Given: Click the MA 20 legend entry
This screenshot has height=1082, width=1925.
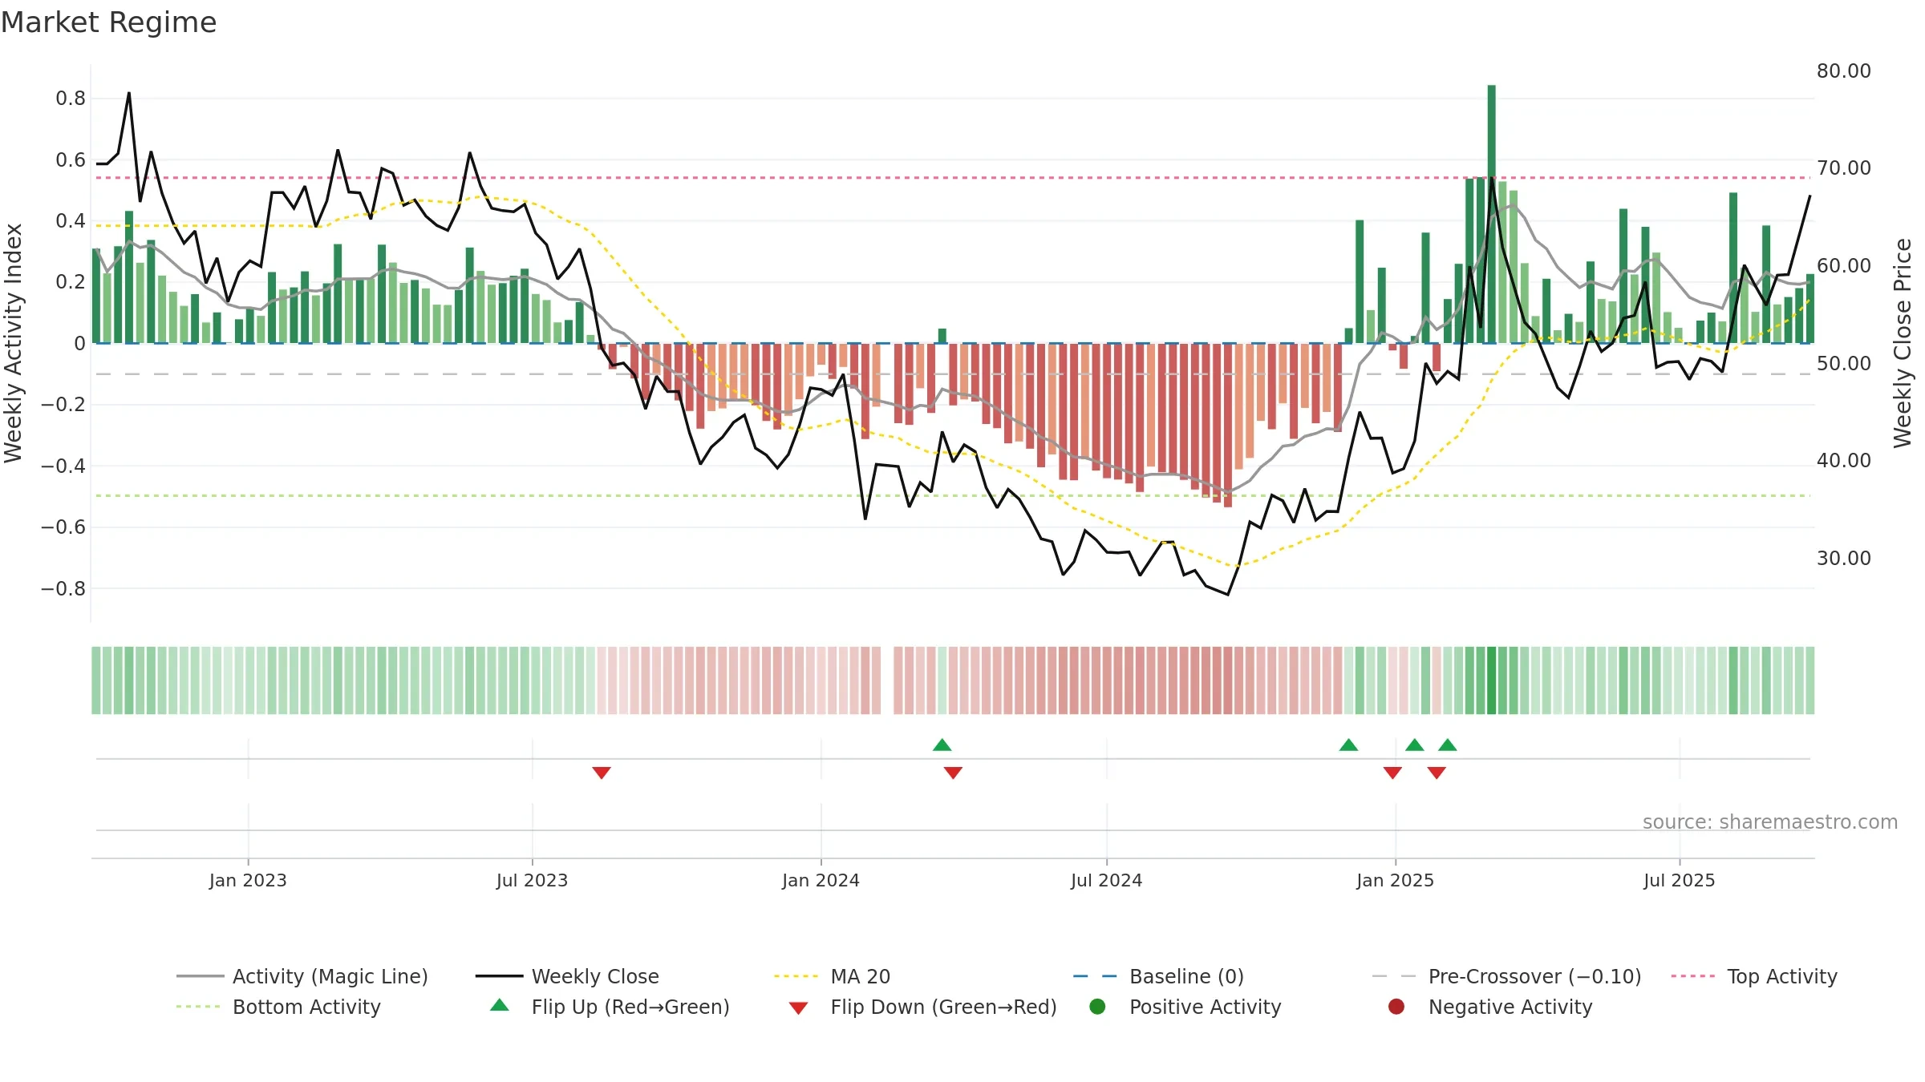Looking at the screenshot, I should pyautogui.click(x=833, y=976).
